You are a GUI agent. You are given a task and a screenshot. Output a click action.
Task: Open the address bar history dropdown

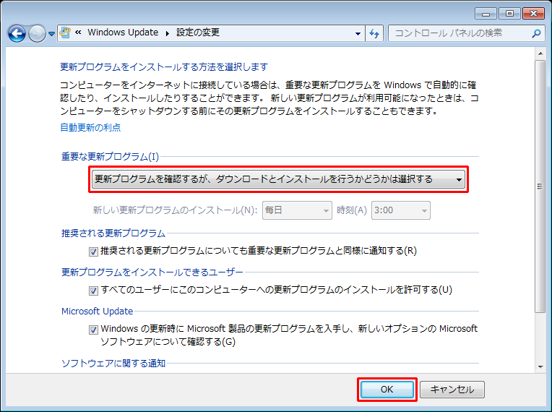[358, 34]
